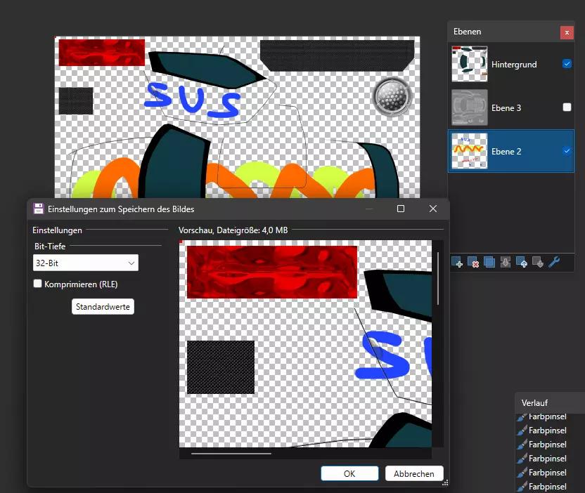585x493 pixels.
Task: Click Abbrechen to cancel saving
Action: (x=414, y=473)
